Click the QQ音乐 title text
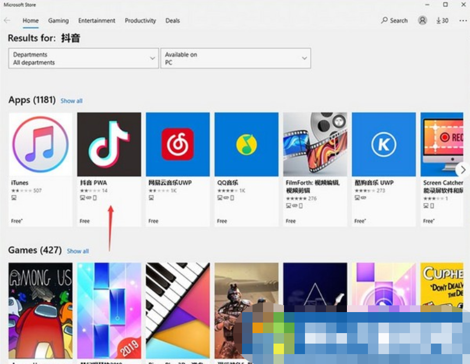The height and width of the screenshot is (364, 470). point(227,183)
